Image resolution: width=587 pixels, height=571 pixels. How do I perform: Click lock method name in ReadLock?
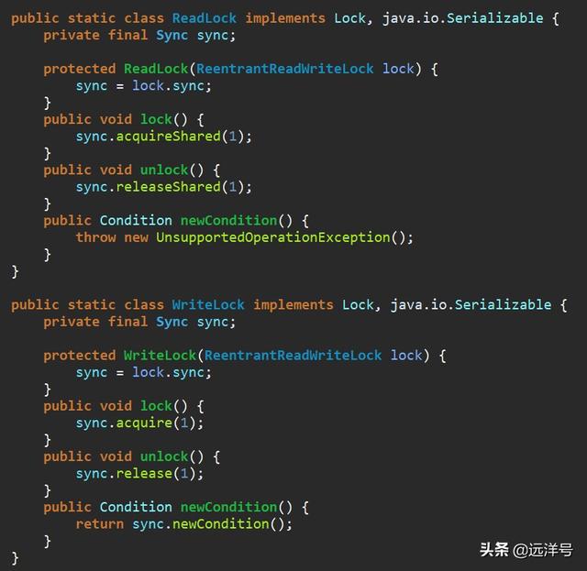pos(156,119)
